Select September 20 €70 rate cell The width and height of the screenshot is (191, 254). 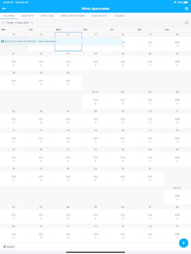tap(177, 44)
